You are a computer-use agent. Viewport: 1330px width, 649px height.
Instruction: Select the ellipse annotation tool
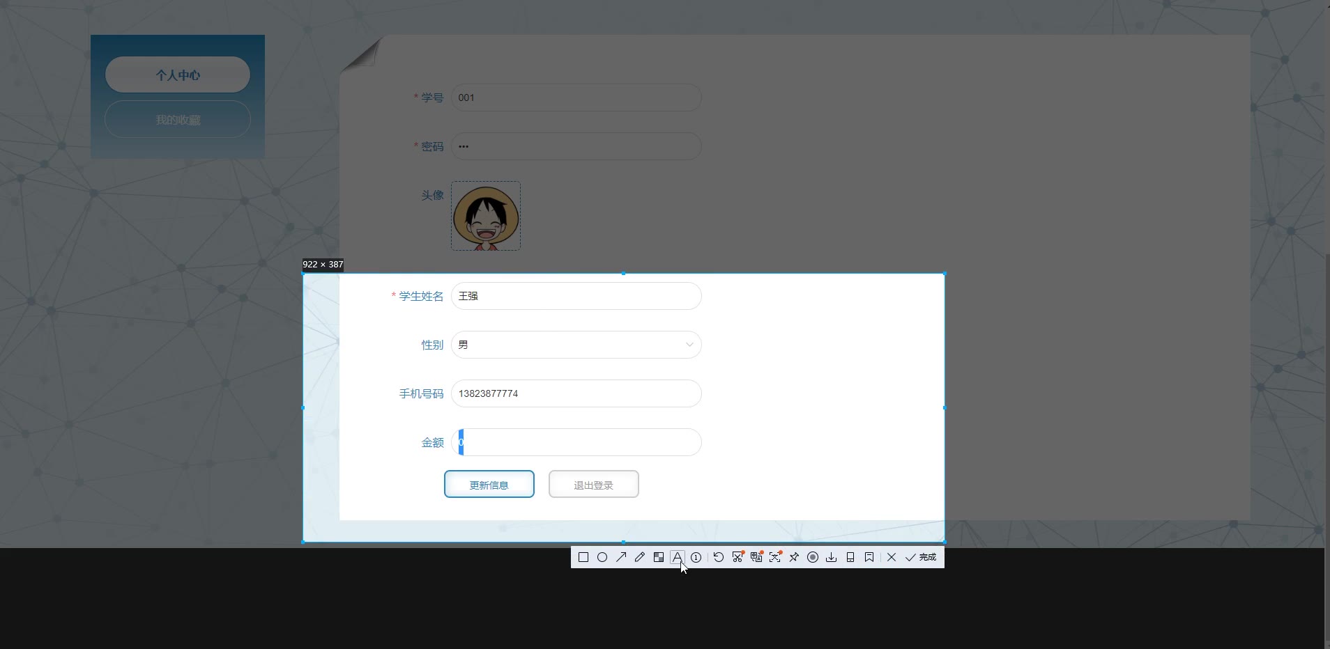(x=602, y=557)
